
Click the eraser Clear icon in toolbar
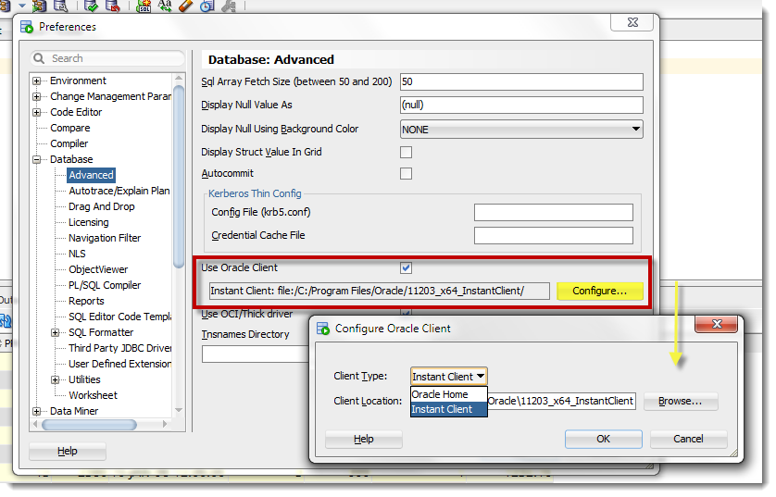185,6
